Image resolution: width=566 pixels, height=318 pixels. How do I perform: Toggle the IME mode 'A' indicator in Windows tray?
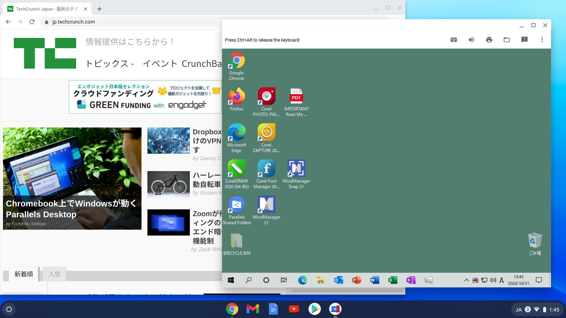point(501,280)
